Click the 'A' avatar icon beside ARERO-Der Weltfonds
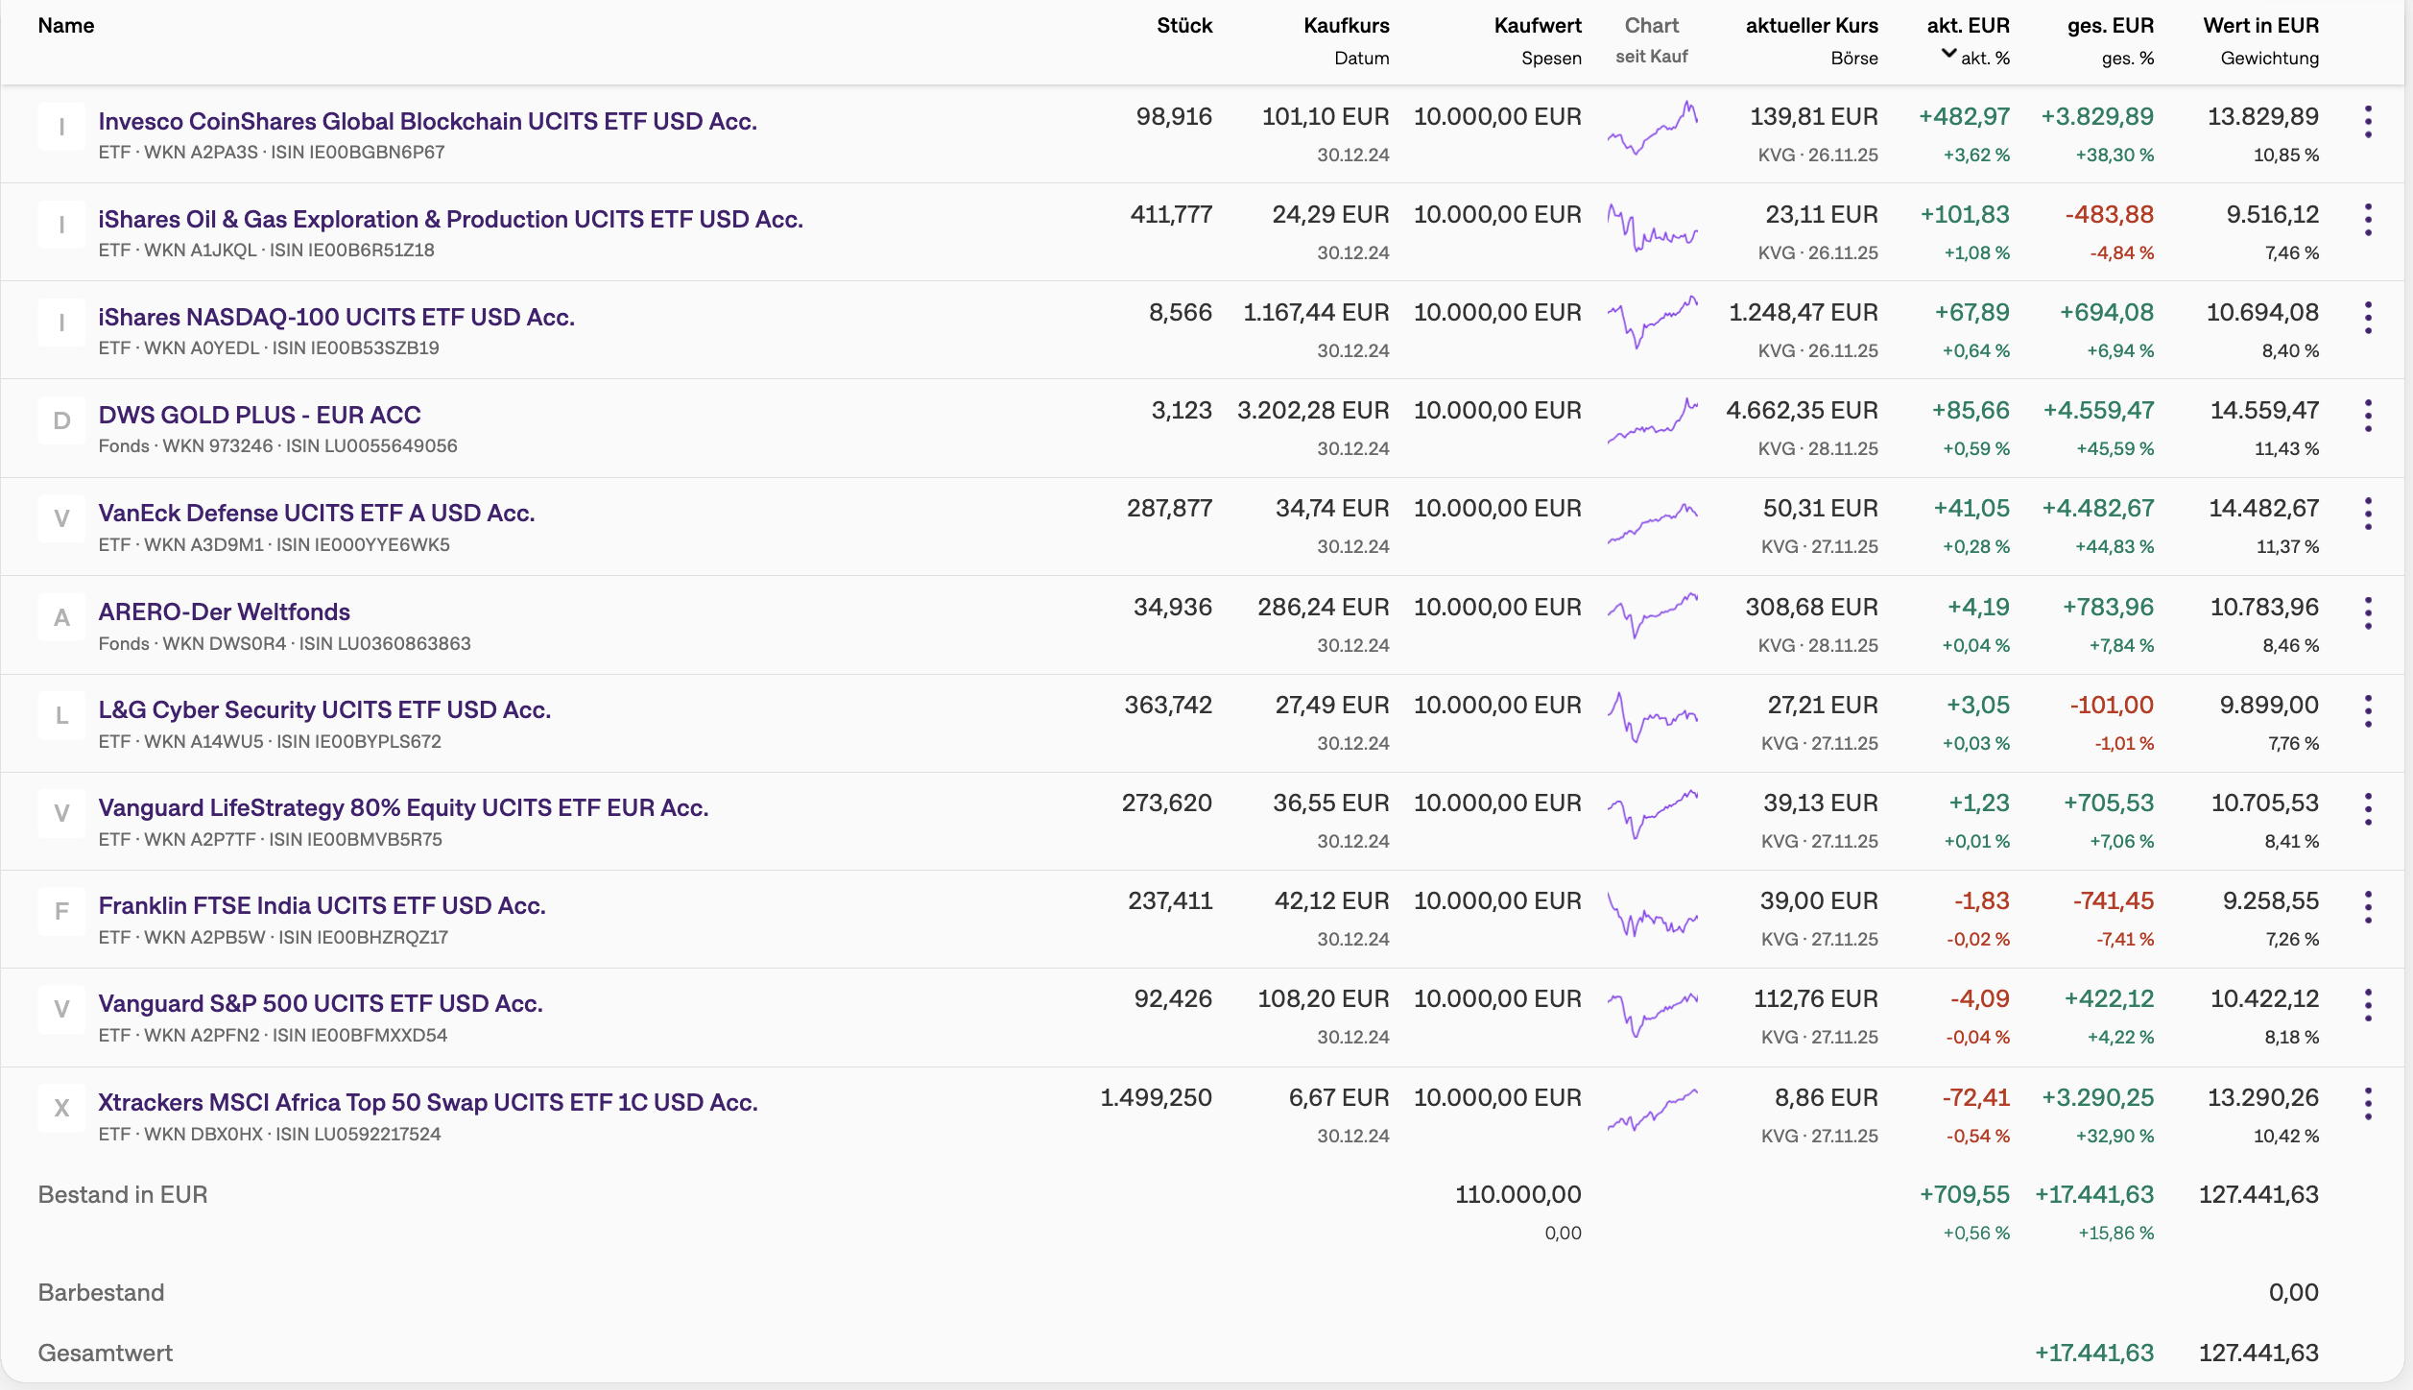 (61, 617)
